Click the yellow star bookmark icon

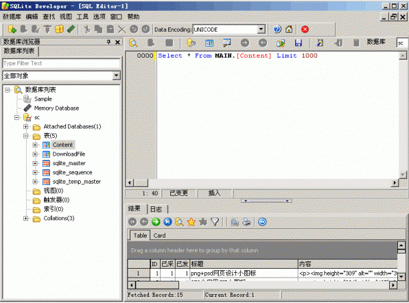point(191,221)
